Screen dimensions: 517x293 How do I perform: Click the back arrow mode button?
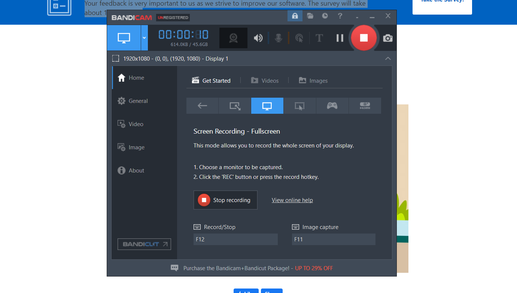(x=202, y=106)
